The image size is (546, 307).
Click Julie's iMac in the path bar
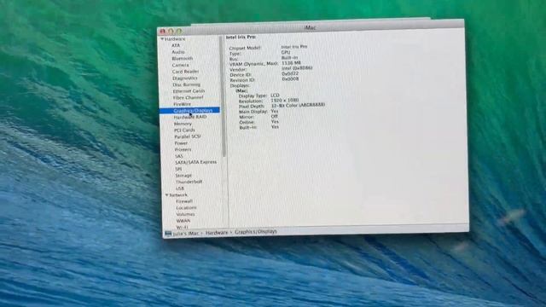tap(186, 233)
